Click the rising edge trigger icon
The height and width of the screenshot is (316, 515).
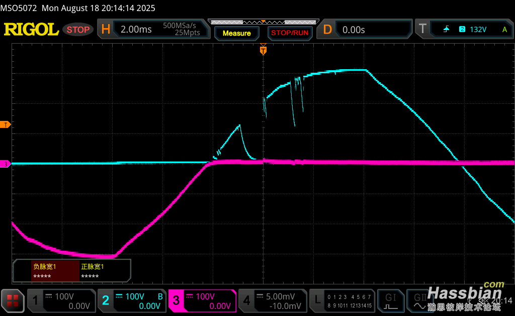pyautogui.click(x=446, y=30)
